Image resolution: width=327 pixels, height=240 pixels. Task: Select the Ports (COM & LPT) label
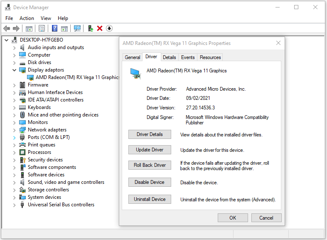pos(49,137)
